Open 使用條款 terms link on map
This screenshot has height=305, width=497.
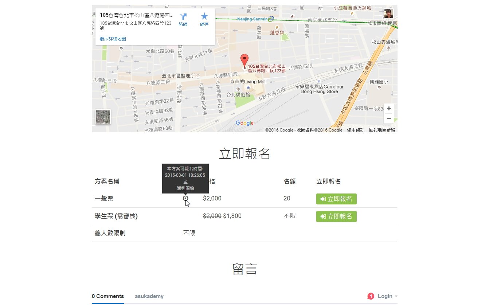356,130
